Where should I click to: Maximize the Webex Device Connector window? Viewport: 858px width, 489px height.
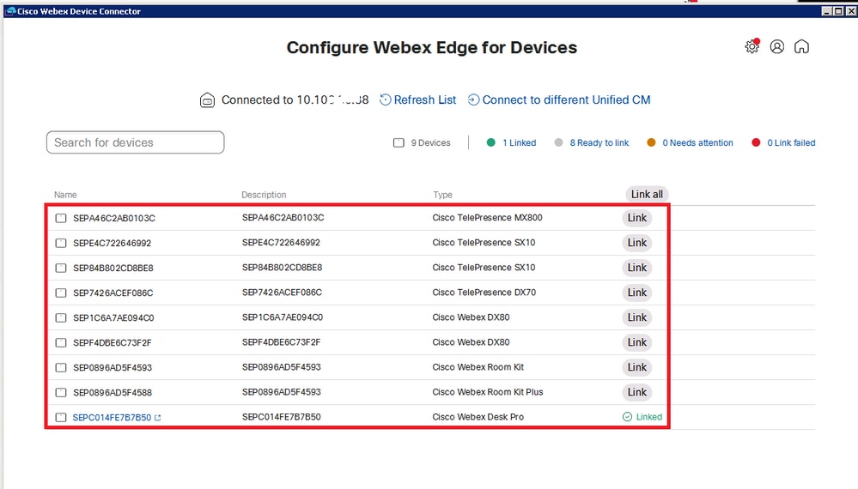coord(838,11)
